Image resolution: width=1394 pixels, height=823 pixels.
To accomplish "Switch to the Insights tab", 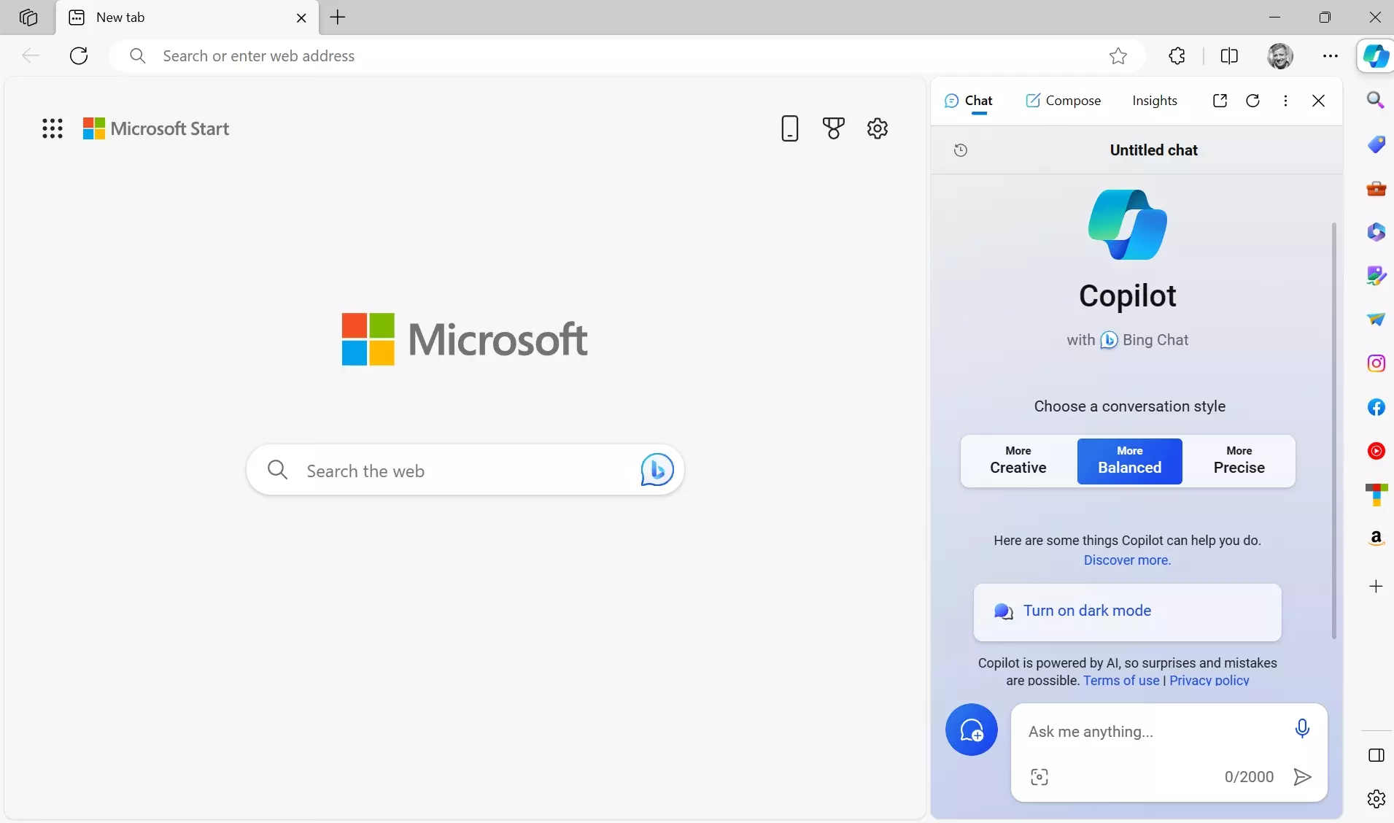I will (x=1154, y=101).
